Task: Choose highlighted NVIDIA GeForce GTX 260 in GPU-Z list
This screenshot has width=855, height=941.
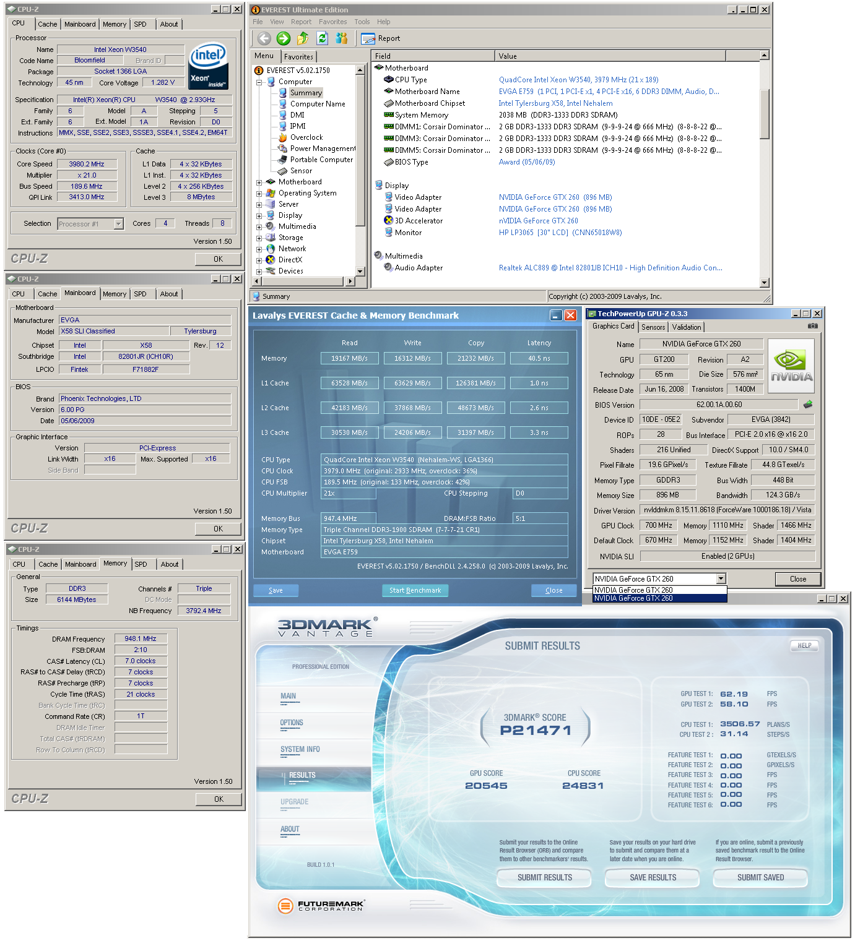Action: click(x=659, y=598)
